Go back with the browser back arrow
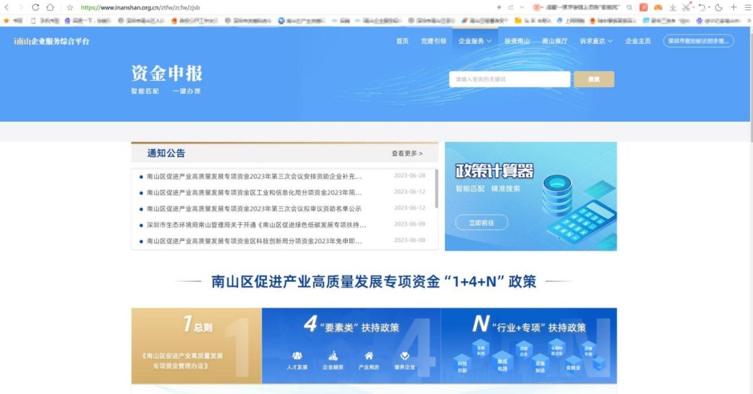The width and height of the screenshot is (753, 394). tap(7, 7)
